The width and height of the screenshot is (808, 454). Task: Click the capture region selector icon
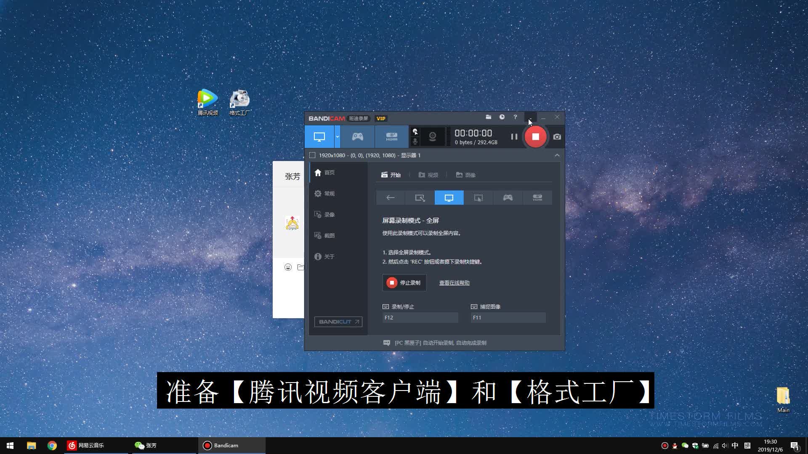(312, 156)
